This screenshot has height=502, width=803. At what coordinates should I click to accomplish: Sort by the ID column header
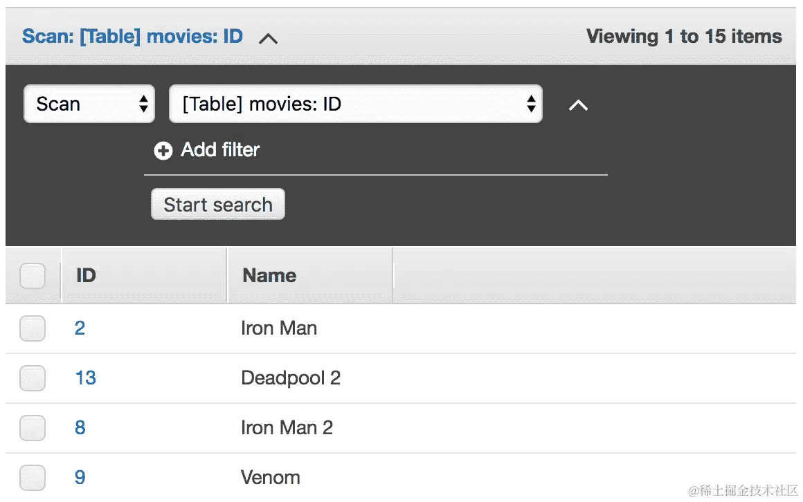(86, 276)
